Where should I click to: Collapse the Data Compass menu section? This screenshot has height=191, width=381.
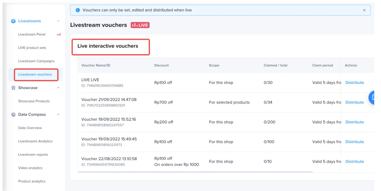coord(58,115)
